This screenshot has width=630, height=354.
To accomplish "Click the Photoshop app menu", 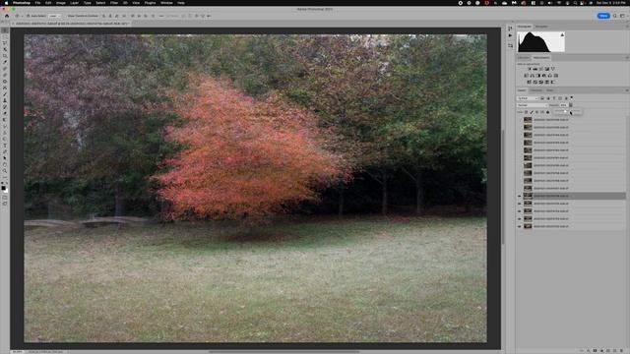I will pyautogui.click(x=22, y=3).
